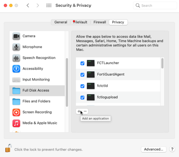Viewport: 179px width, 157px height.
Task: Open the Firewall tab
Action: point(100,22)
